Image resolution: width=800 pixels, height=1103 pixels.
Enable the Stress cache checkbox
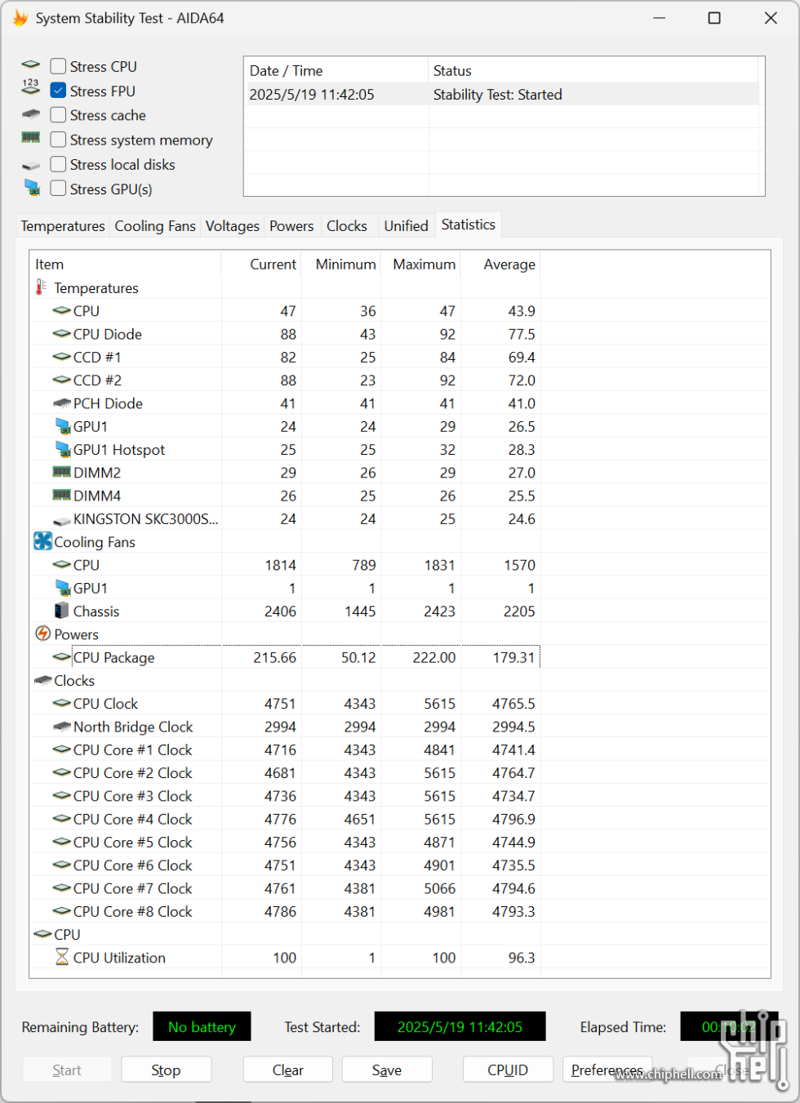tap(58, 115)
